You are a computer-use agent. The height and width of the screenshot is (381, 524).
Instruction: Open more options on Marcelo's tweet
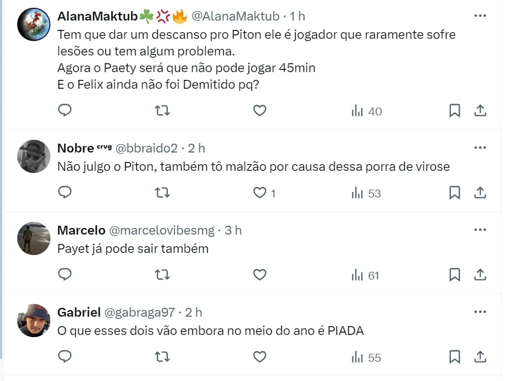point(480,230)
